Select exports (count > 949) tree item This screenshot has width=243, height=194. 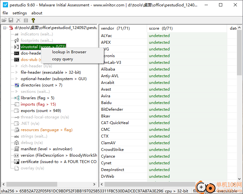41,111
